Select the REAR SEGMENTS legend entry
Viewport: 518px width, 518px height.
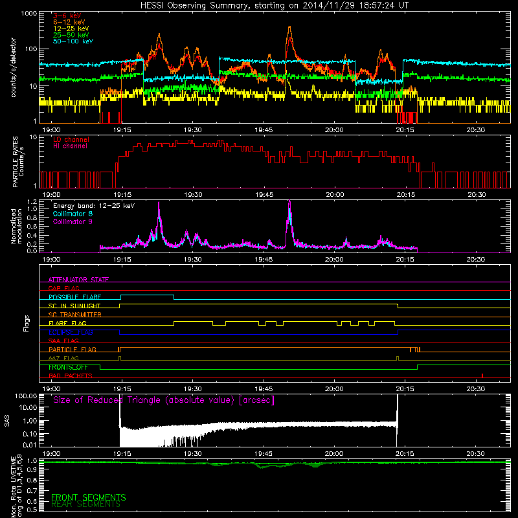[85, 504]
